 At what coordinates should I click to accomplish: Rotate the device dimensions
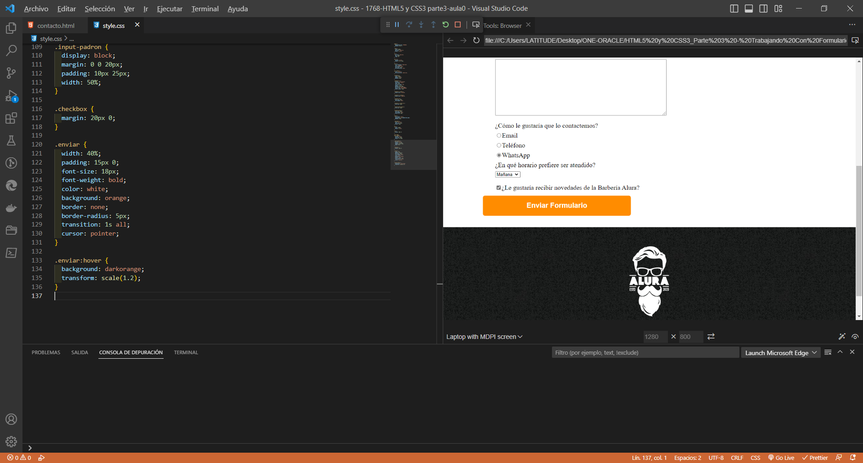[x=711, y=337]
